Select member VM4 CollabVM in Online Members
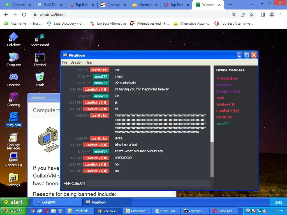This screenshot has width=287, height=215. coord(227,79)
